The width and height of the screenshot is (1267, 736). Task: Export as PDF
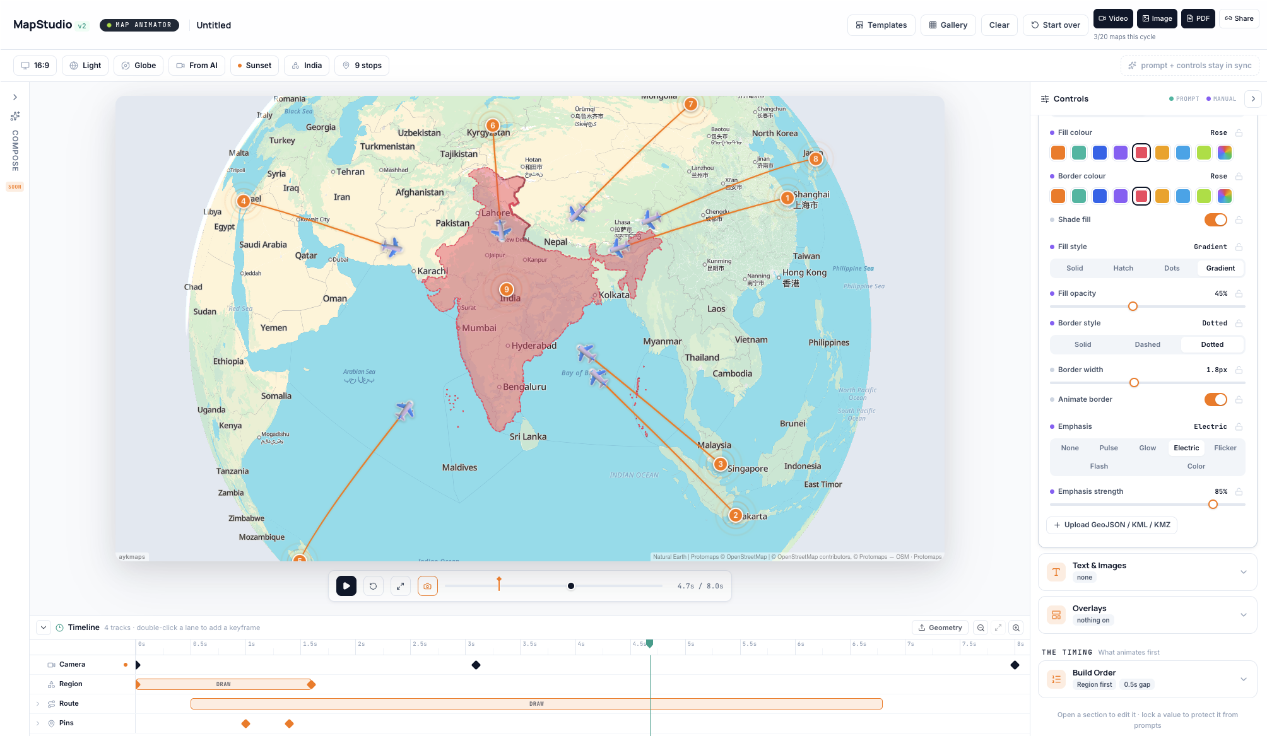[1198, 18]
